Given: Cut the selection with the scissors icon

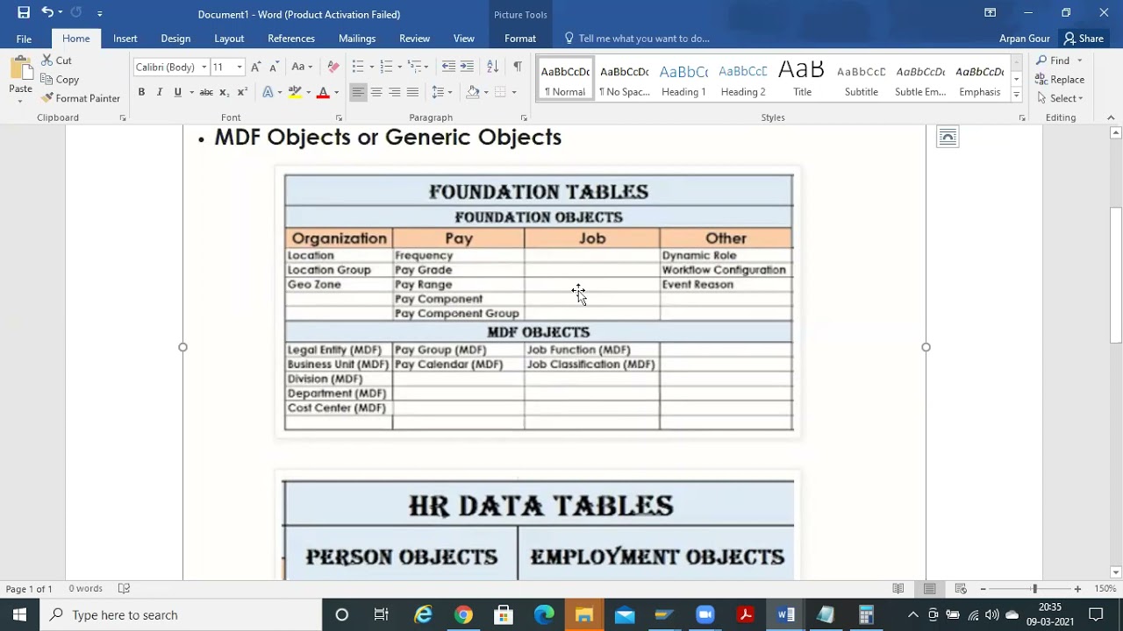Looking at the screenshot, I should [x=56, y=60].
